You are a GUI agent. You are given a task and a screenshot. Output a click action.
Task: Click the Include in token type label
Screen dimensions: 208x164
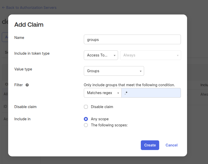pyautogui.click(x=32, y=53)
